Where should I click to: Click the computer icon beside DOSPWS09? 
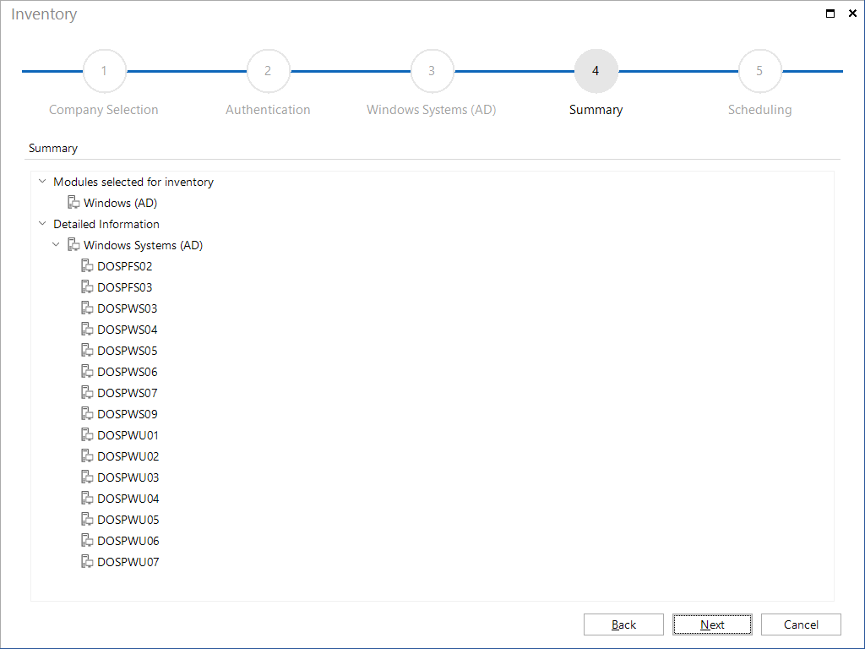(87, 414)
